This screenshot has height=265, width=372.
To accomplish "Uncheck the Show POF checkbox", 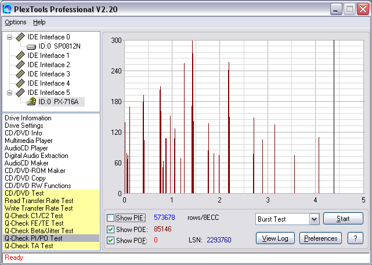I will (x=111, y=240).
